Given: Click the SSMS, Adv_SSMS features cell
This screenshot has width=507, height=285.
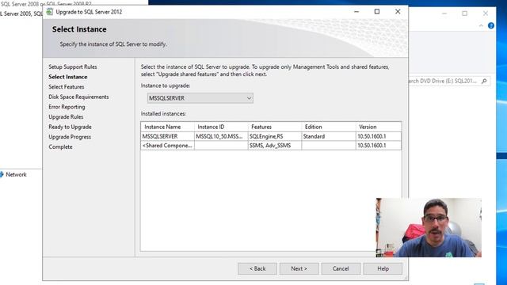Looking at the screenshot, I should click(275, 146).
